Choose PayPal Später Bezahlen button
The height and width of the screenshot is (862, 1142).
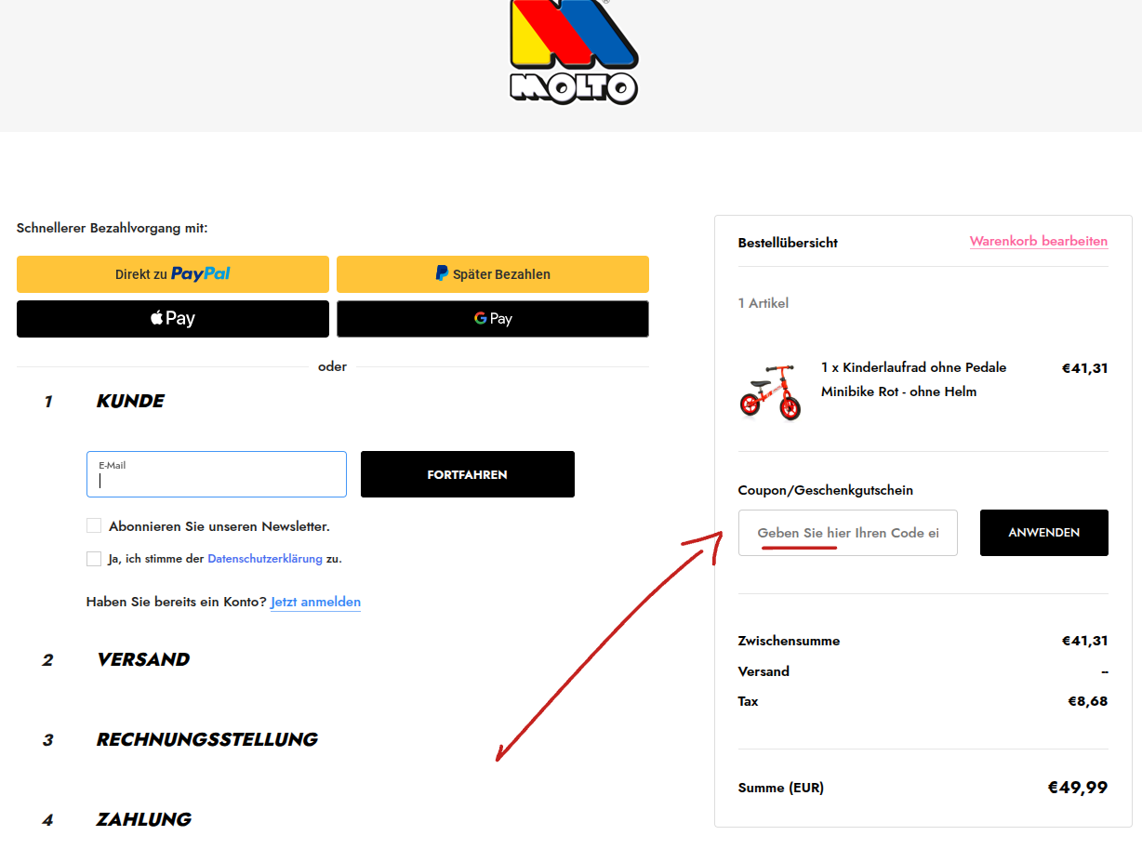493,274
